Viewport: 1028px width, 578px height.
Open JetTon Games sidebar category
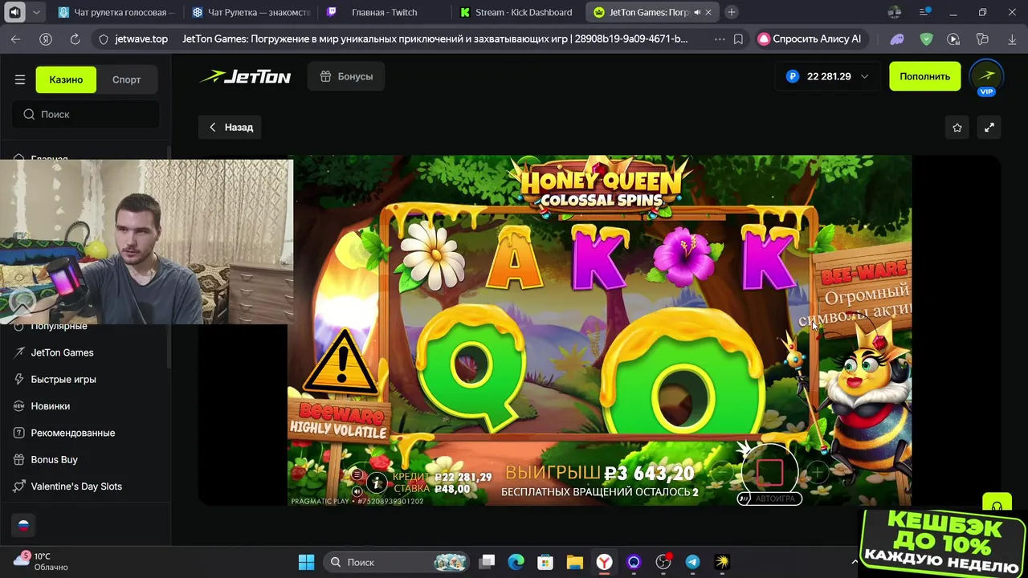pyautogui.click(x=62, y=352)
